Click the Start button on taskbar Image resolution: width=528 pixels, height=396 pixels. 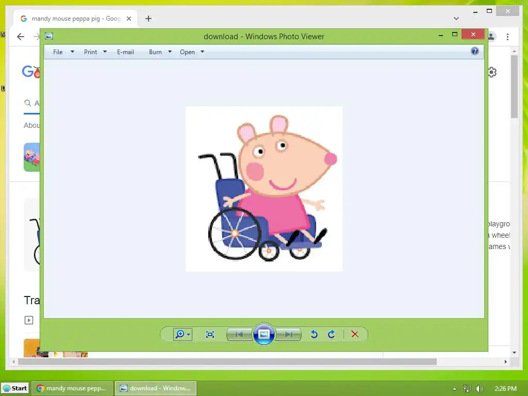pos(15,388)
